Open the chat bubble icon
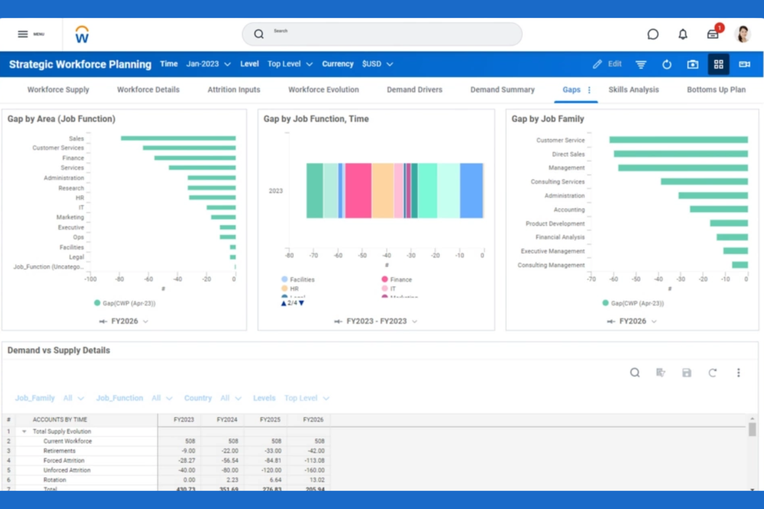The width and height of the screenshot is (764, 509). 652,34
